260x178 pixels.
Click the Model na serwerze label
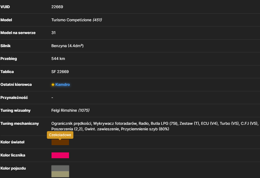tap(18, 33)
